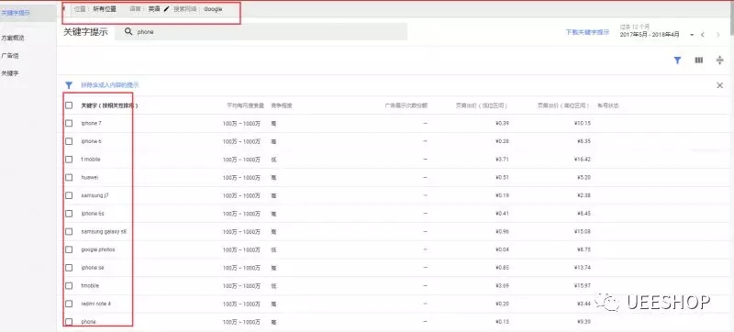This screenshot has height=332, width=734.
Task: Click the keyword text huawei
Action: 90,178
